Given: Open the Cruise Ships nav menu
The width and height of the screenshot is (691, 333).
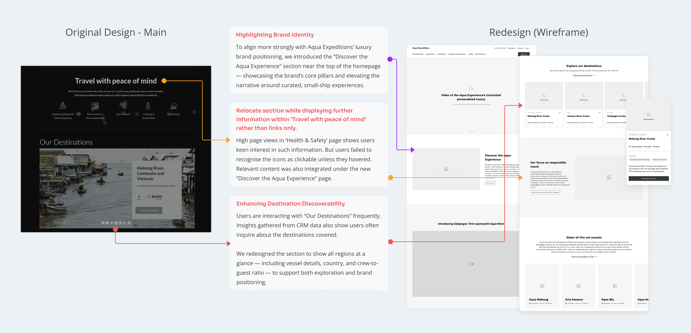Looking at the screenshot, I should click(x=442, y=54).
